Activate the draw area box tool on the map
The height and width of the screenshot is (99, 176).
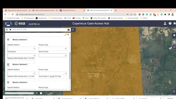coord(174,47)
